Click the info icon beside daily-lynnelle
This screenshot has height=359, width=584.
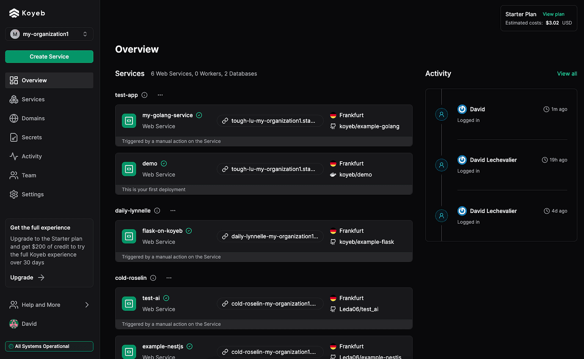[x=157, y=211]
